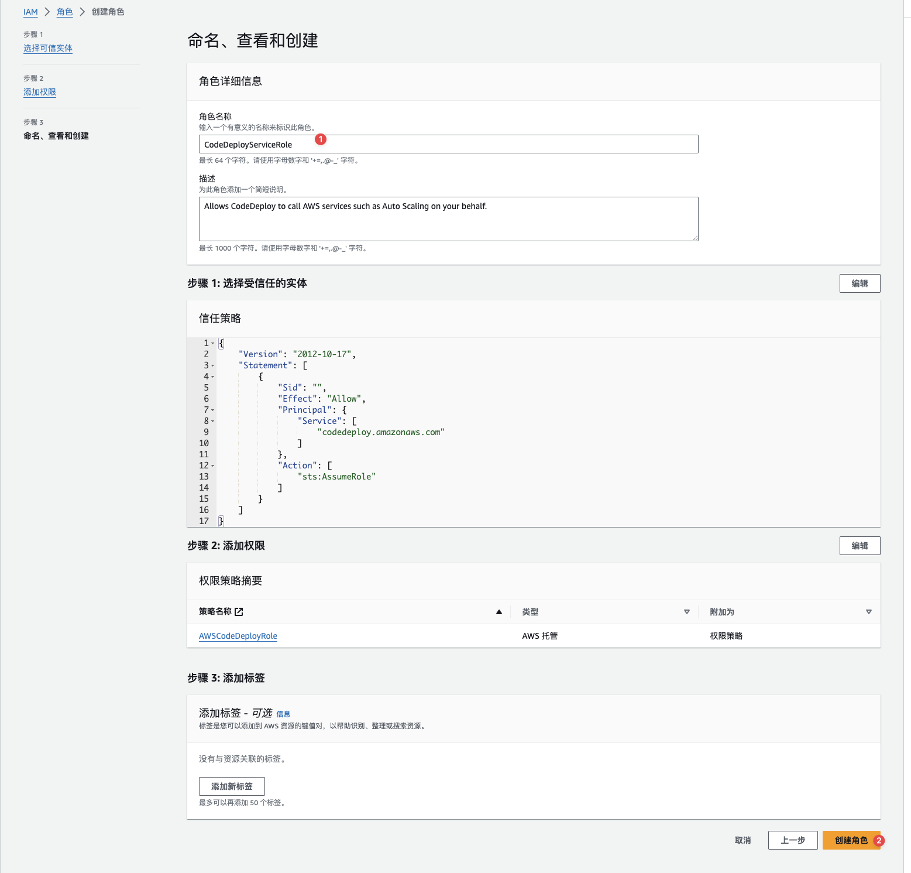Screen dimensions: 911x873
Task: Click "Allow" effect value in policy
Action: [x=344, y=399]
